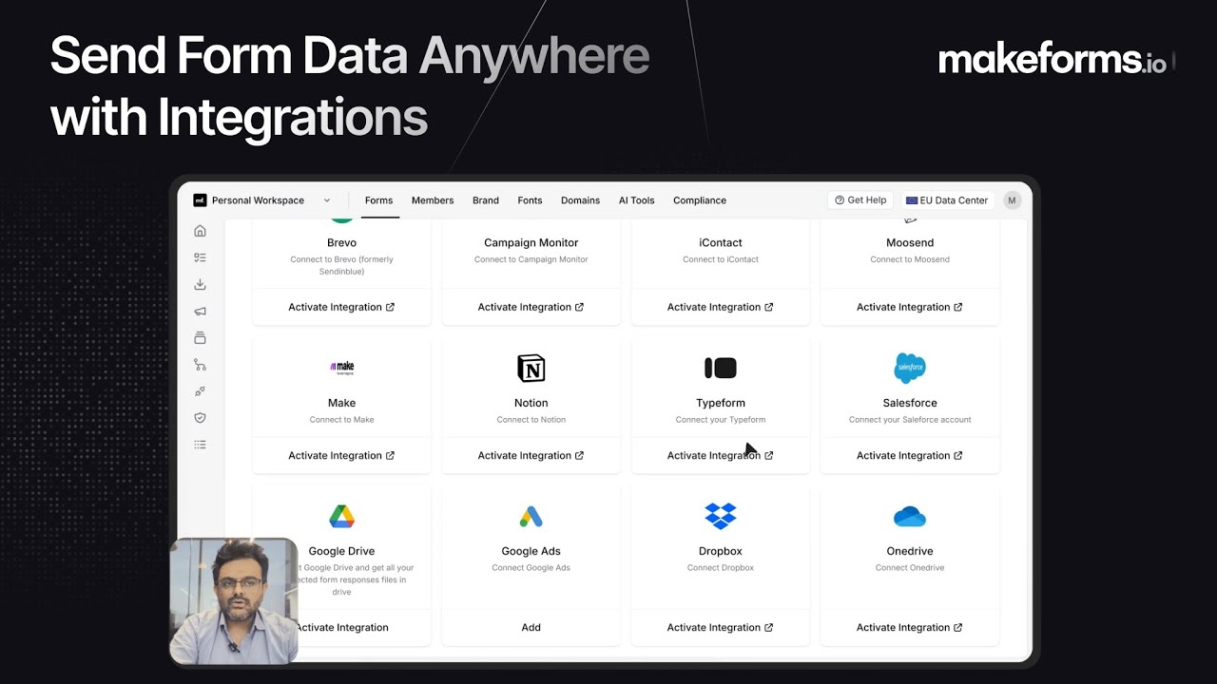Click Add under Google Ads
The width and height of the screenshot is (1217, 684).
(x=531, y=627)
